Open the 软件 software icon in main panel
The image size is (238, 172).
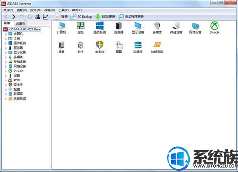[x=80, y=47]
